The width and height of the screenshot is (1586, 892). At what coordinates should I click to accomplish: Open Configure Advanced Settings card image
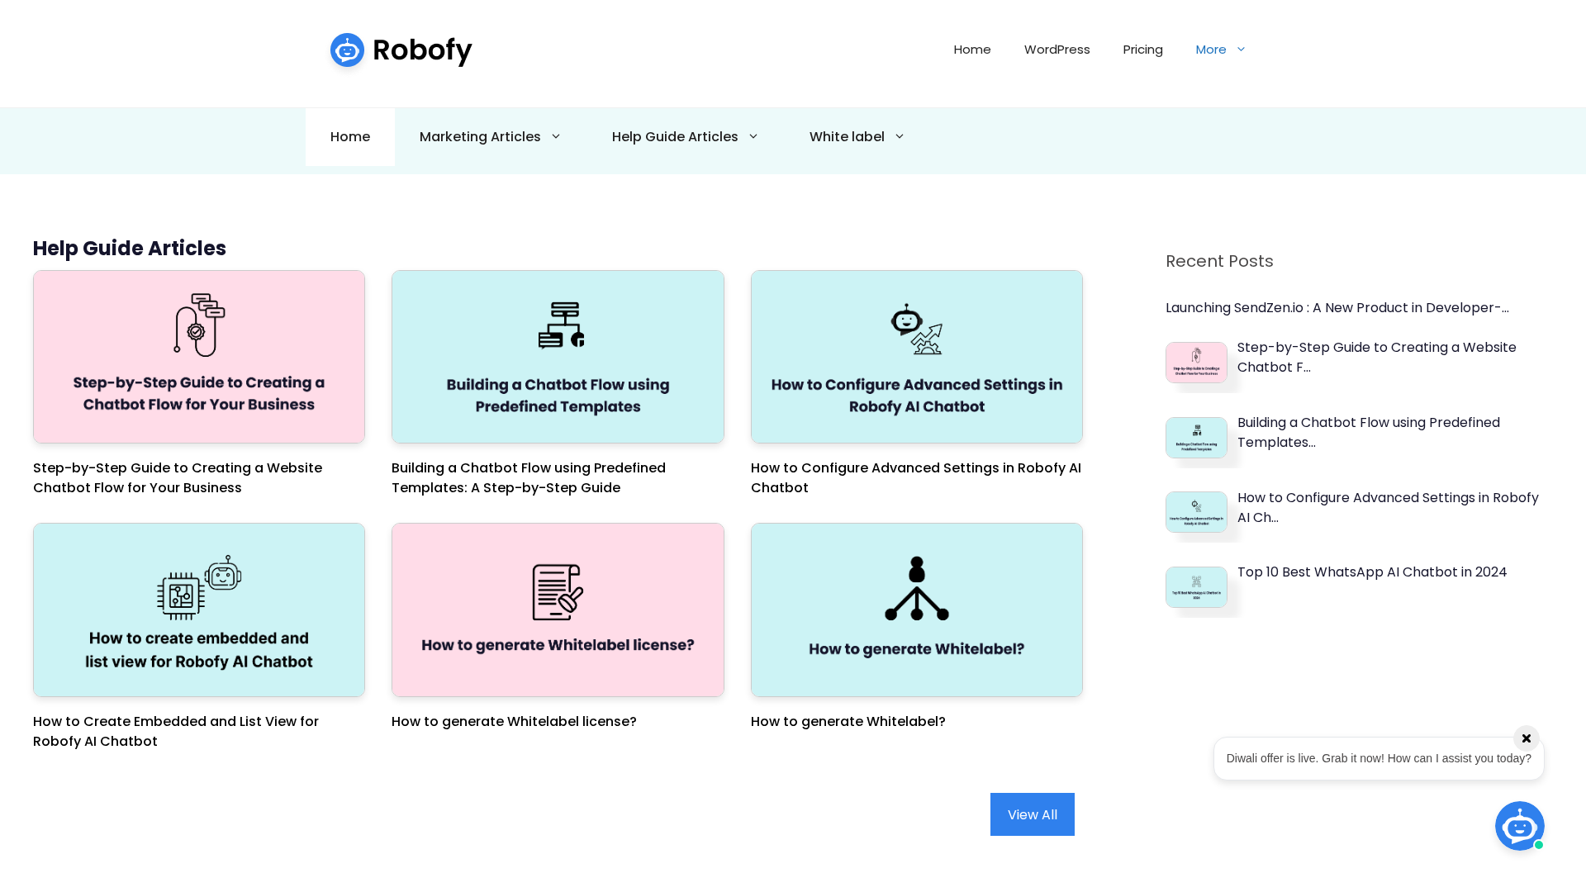point(916,357)
